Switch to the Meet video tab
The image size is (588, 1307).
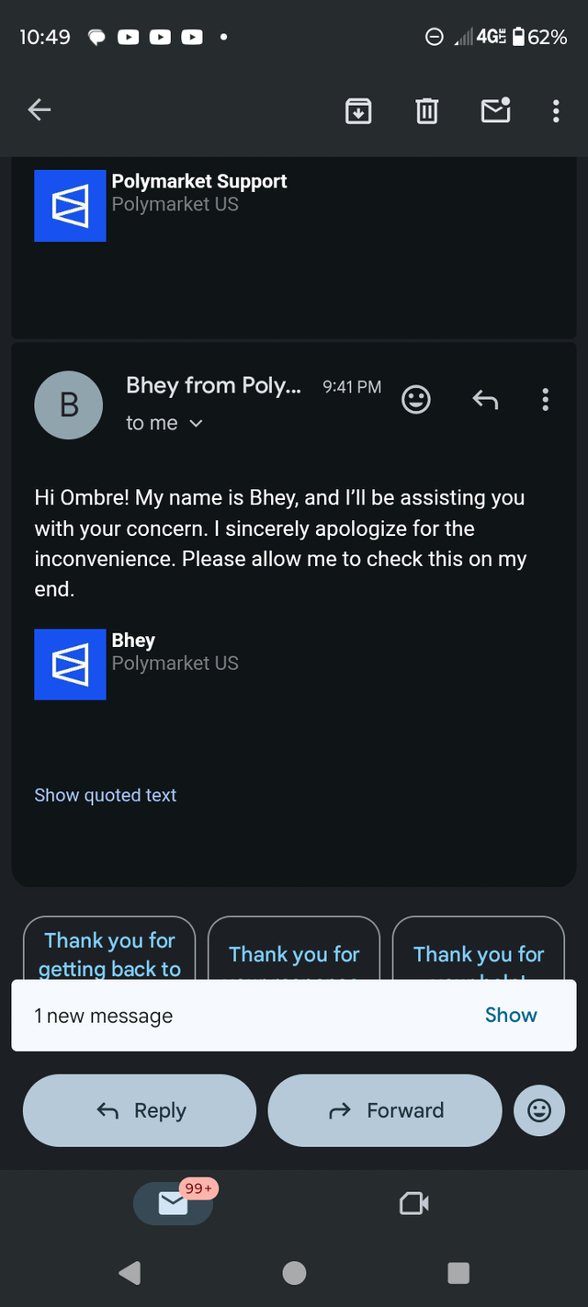tap(414, 1203)
